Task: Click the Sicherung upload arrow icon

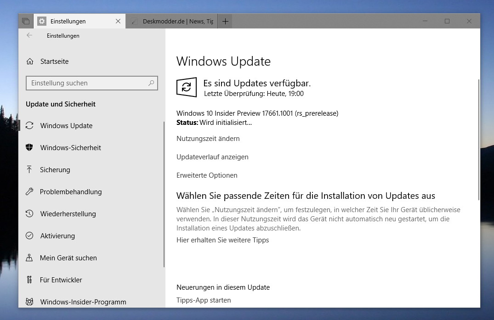Action: [x=29, y=169]
